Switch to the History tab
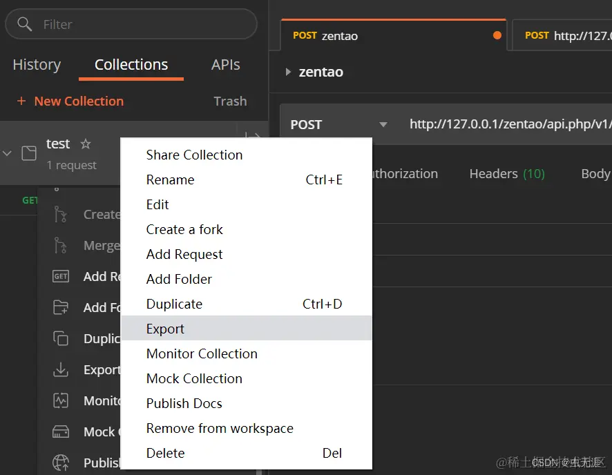Screen dimensions: 612x475 (x=37, y=65)
